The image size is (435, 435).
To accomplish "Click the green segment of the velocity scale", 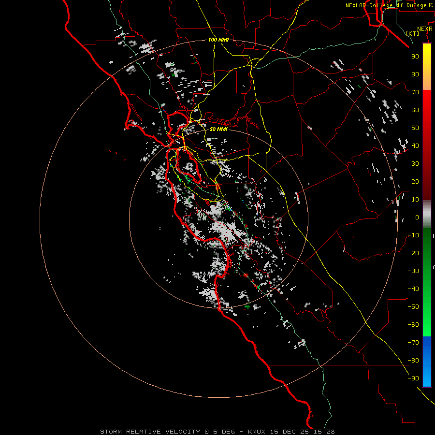I will (427, 282).
